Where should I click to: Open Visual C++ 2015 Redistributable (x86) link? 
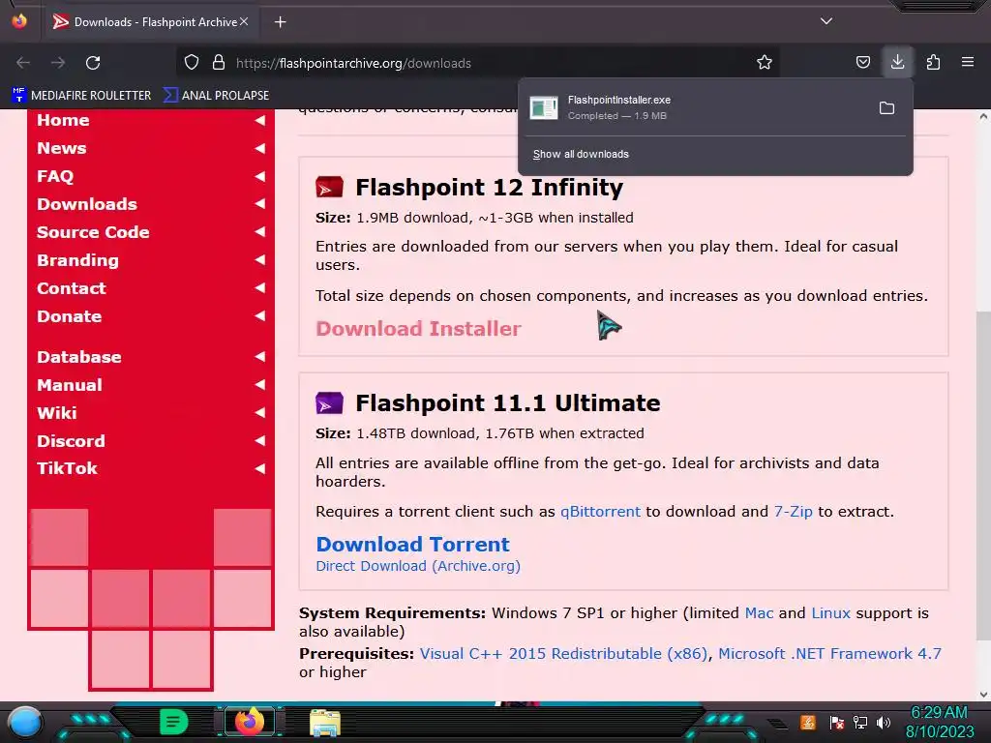(564, 653)
